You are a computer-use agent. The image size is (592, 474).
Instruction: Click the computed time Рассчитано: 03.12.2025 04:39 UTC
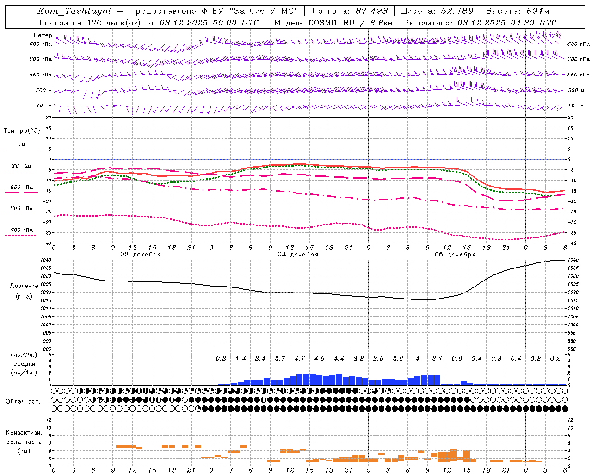coord(480,23)
